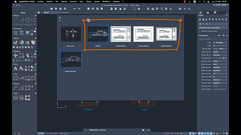Insert a Table with the table tool

point(16,97)
